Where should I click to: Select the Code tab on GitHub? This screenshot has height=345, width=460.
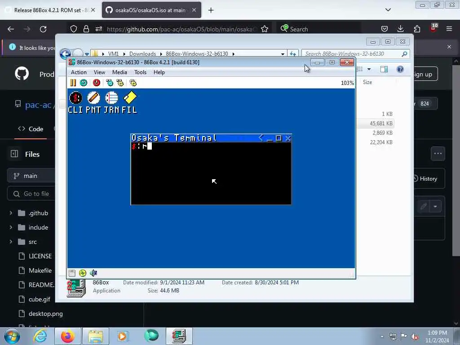(x=31, y=129)
